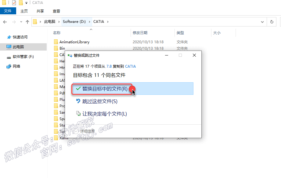Screen dimensions: 281x178
Task: Click the Forward navigation arrow
Action: [x=14, y=22]
